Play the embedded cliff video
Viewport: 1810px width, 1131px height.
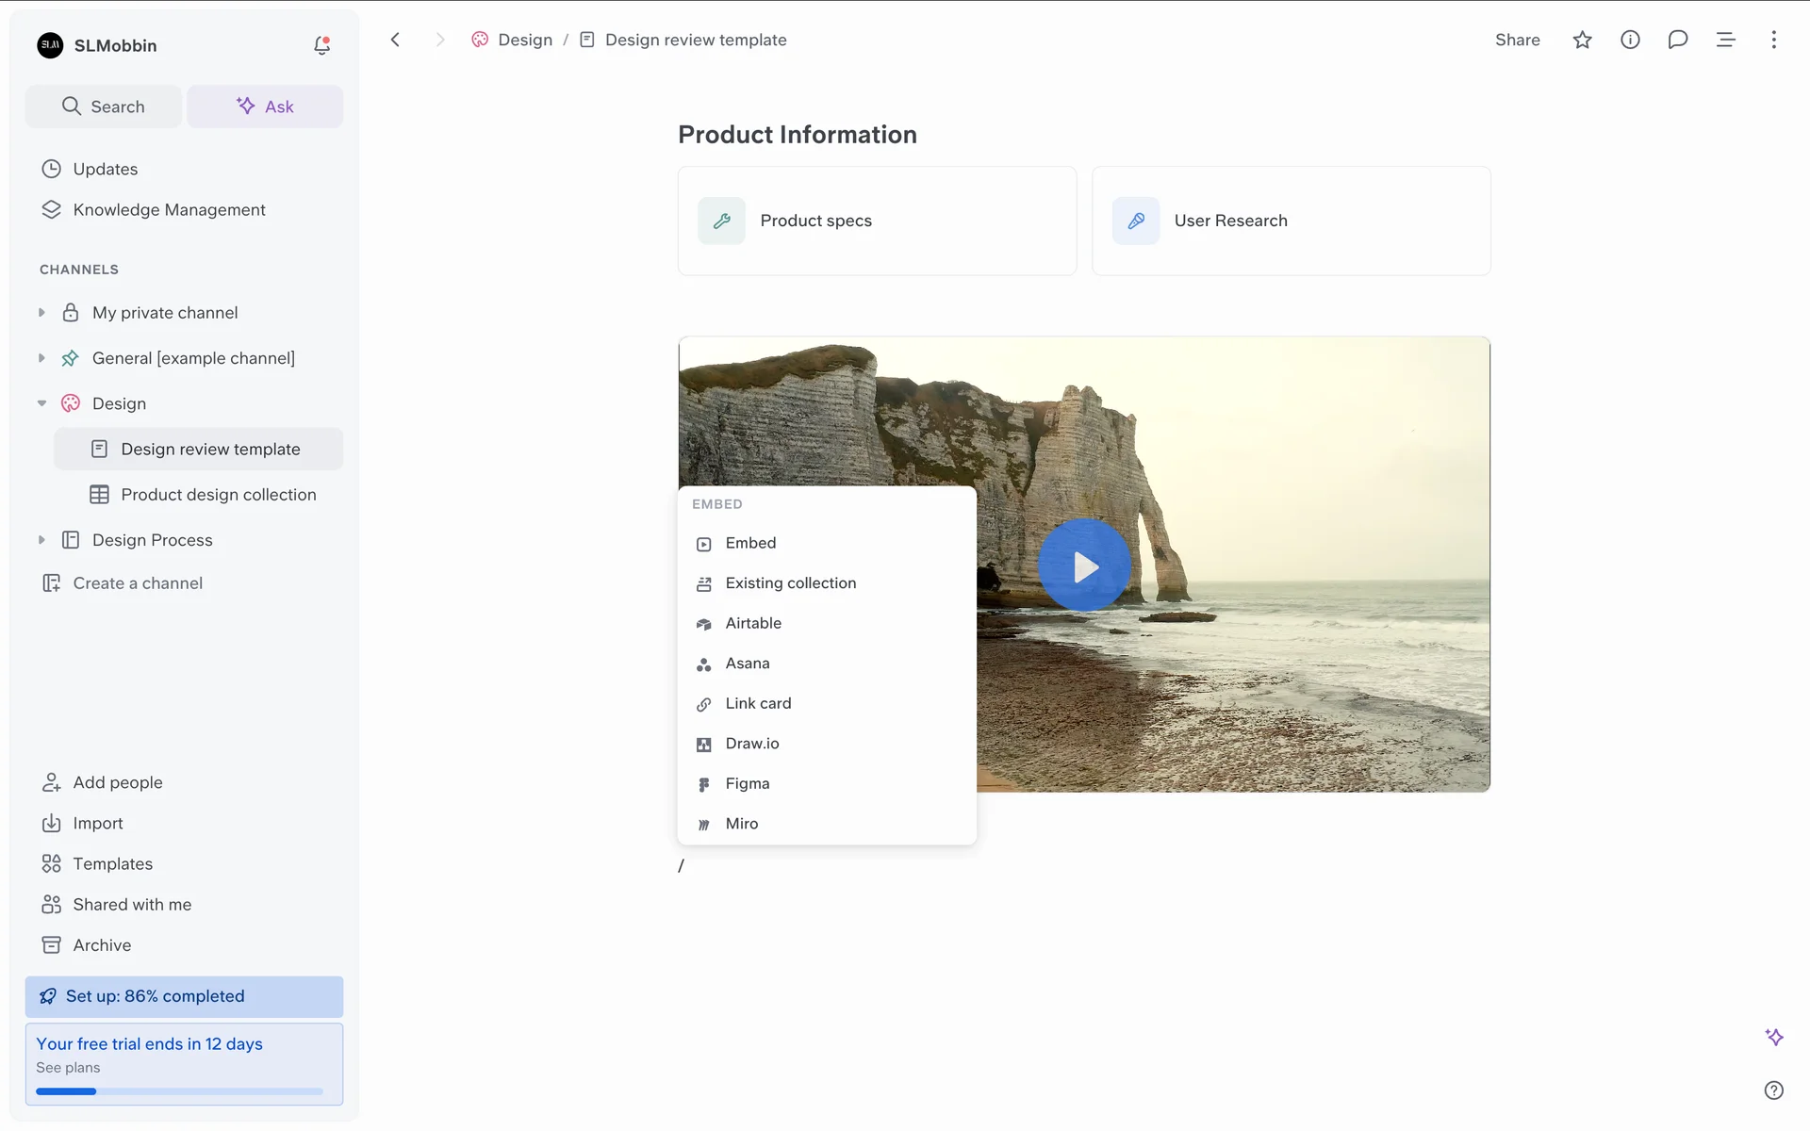click(x=1084, y=565)
